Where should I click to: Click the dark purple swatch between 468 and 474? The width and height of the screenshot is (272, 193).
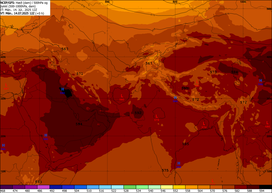7,187
